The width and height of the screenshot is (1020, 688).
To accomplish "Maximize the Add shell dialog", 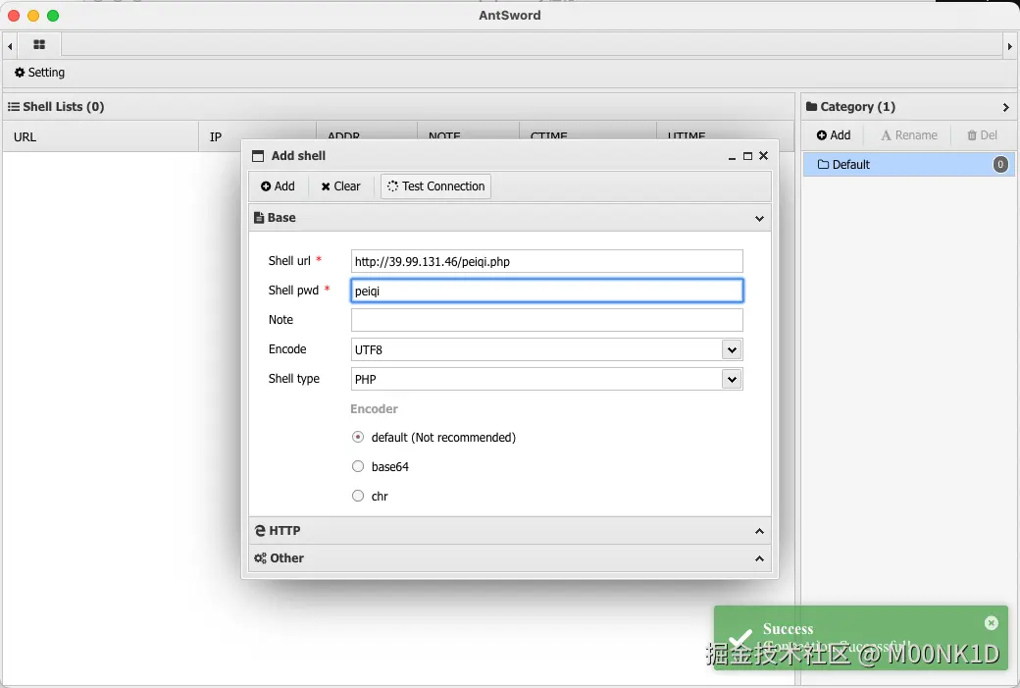I will click(x=747, y=156).
